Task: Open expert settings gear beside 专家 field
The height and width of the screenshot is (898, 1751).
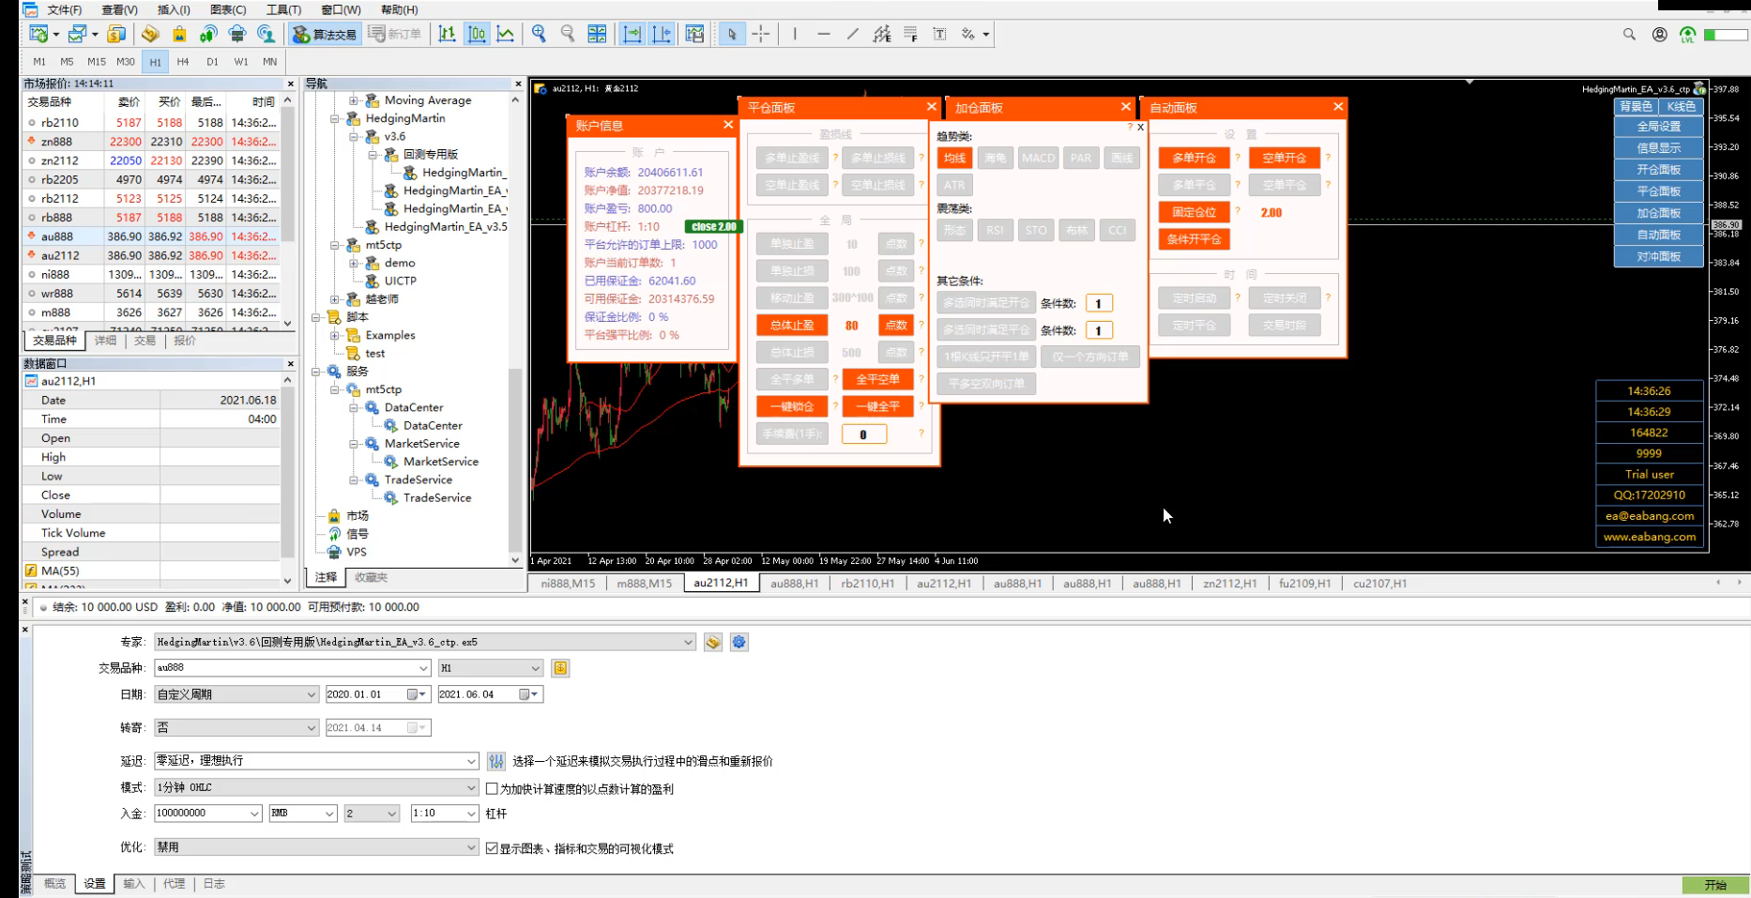Action: (x=739, y=643)
